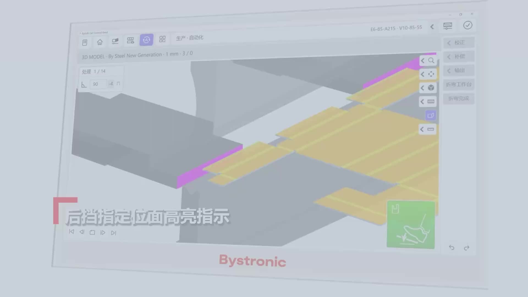Click the checkmark confirm icon
The image size is (528, 297).
click(x=468, y=25)
